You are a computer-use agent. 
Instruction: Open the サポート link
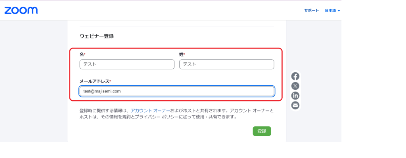point(311,10)
